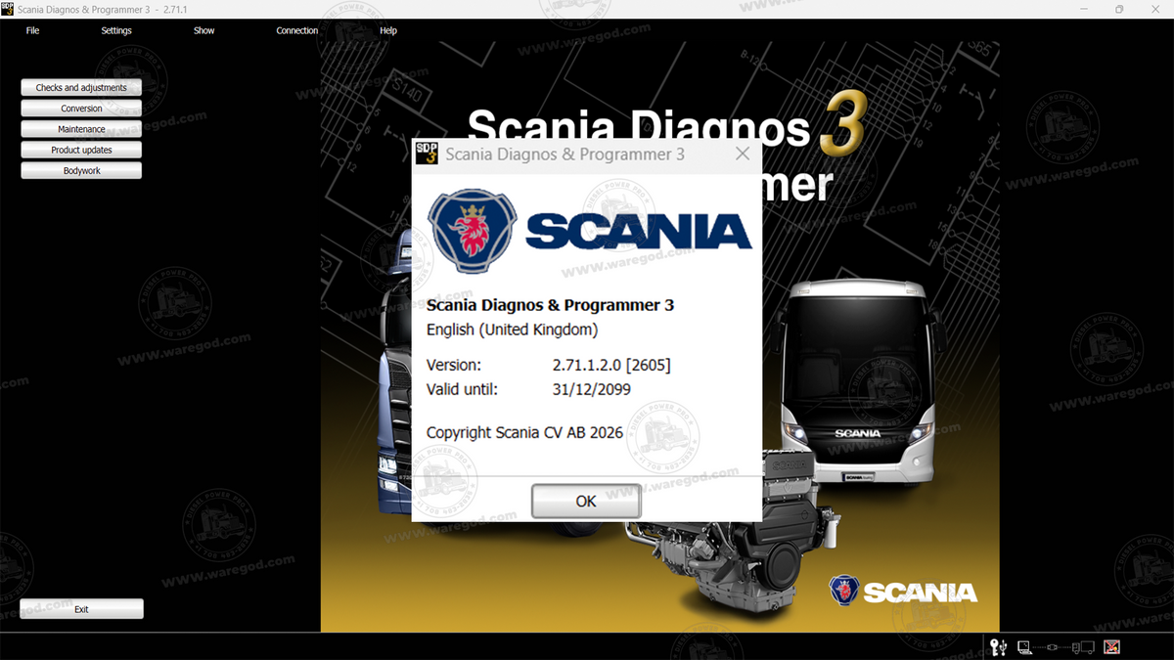The height and width of the screenshot is (660, 1174).
Task: Click the USB key status icon
Action: coord(999,646)
